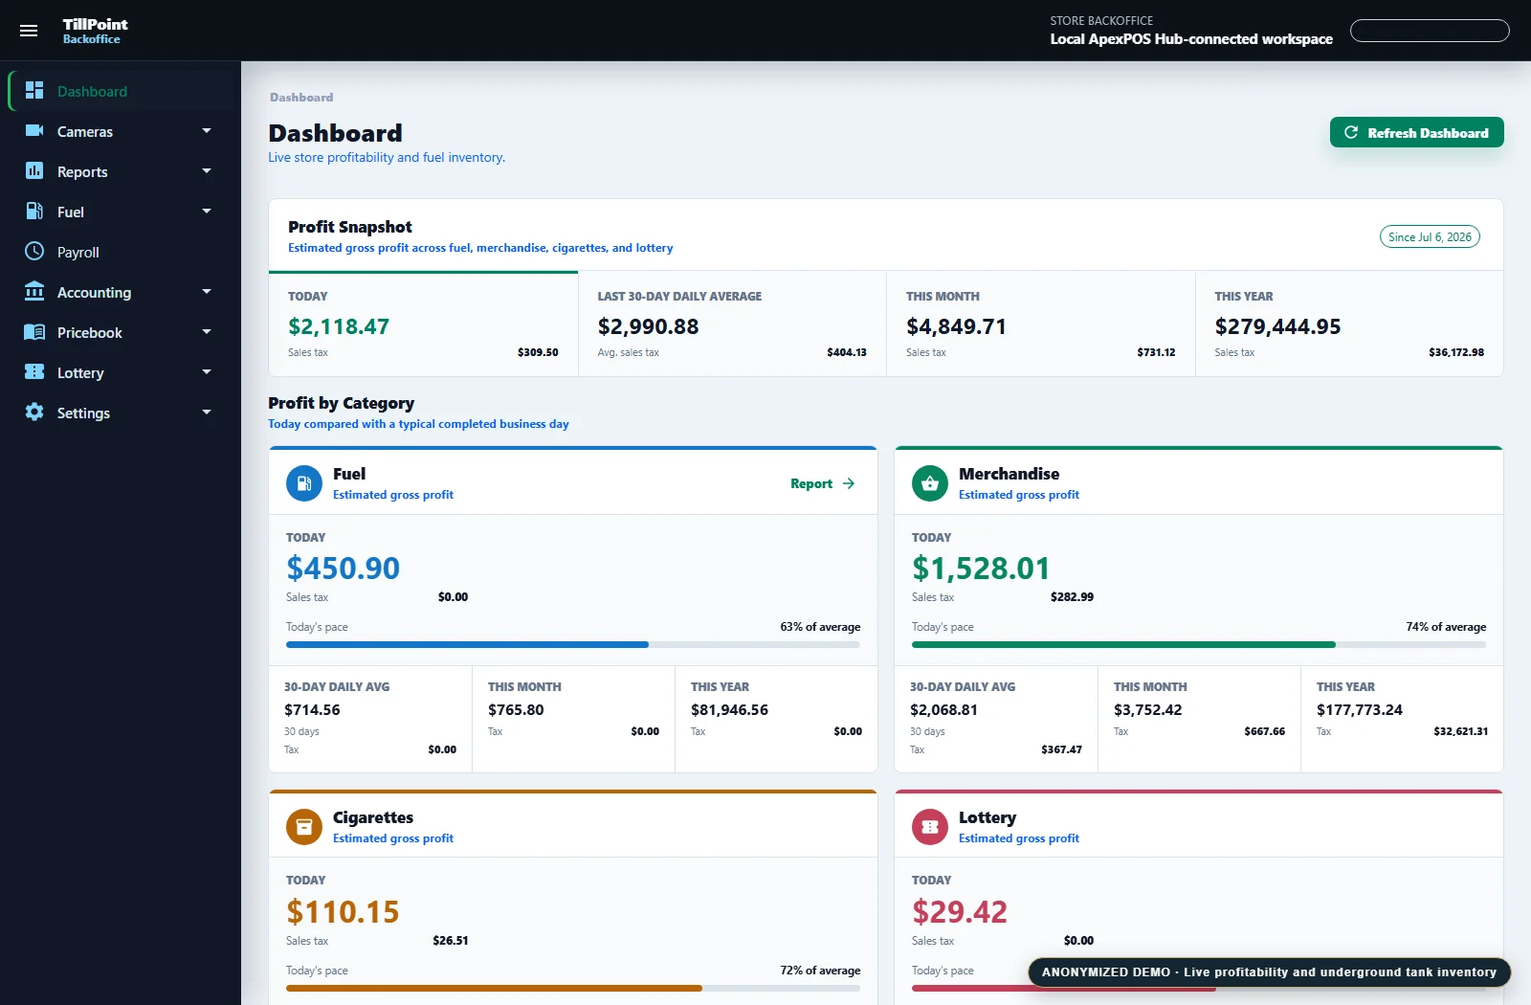The image size is (1531, 1005).
Task: Expand the Settings submenu arrow
Action: [207, 412]
